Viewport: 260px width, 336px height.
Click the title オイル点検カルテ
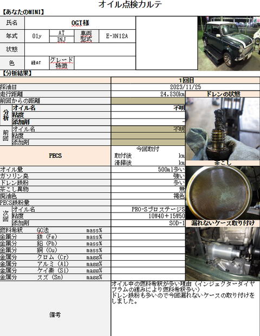pos(130,4)
